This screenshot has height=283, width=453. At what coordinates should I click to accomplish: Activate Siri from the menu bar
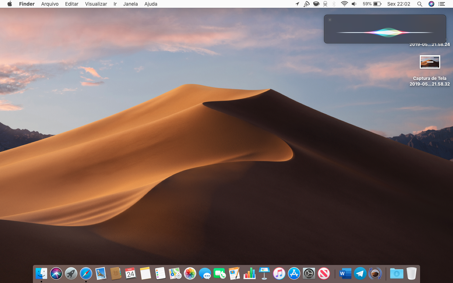(x=431, y=4)
